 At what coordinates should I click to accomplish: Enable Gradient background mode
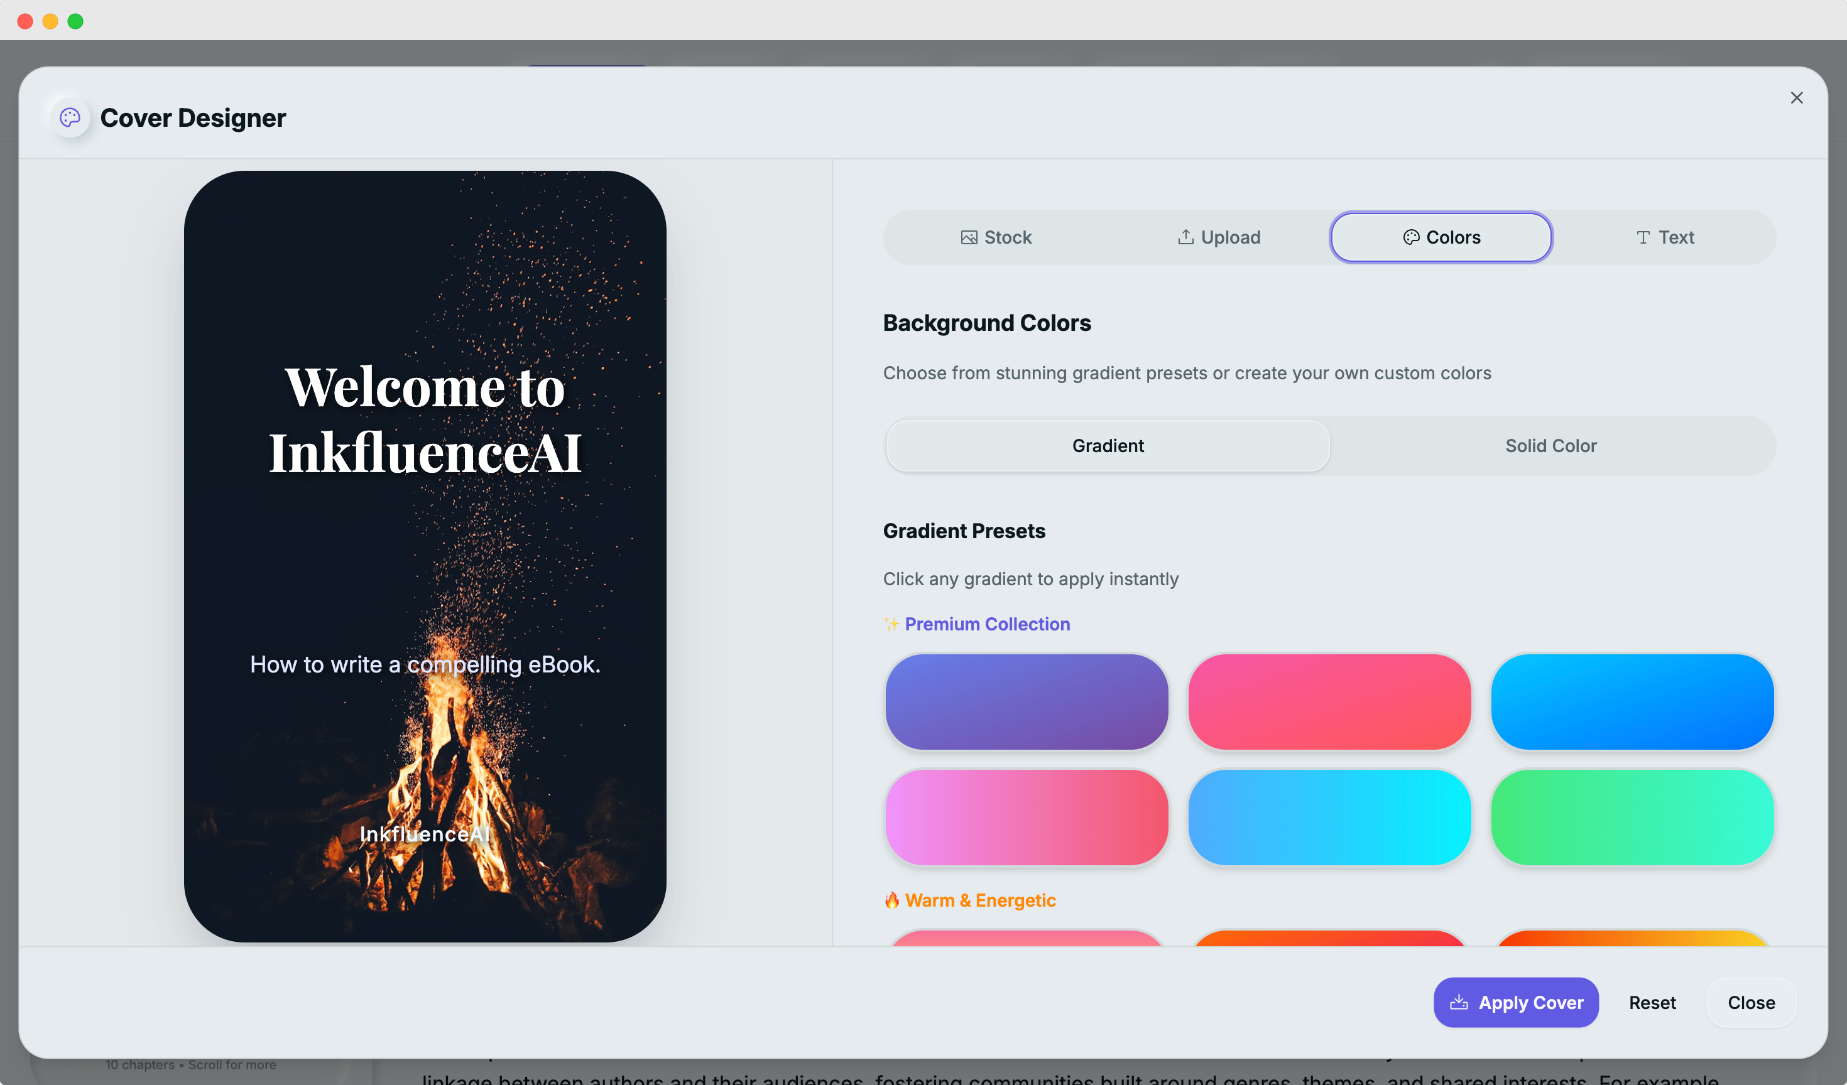pyautogui.click(x=1107, y=445)
